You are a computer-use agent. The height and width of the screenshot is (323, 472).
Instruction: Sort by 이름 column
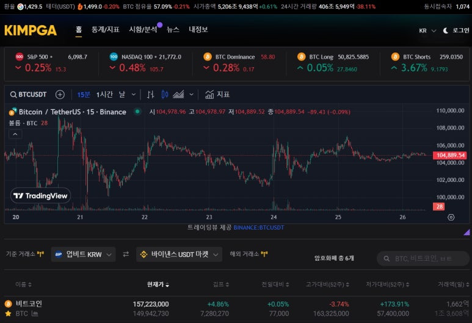click(x=23, y=285)
